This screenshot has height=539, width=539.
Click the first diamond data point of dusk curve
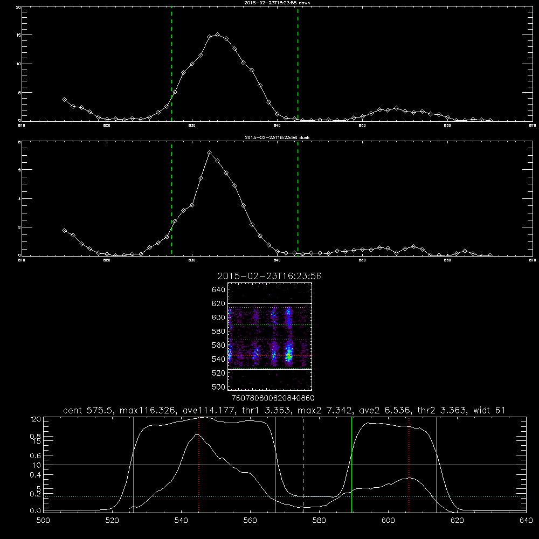[64, 230]
